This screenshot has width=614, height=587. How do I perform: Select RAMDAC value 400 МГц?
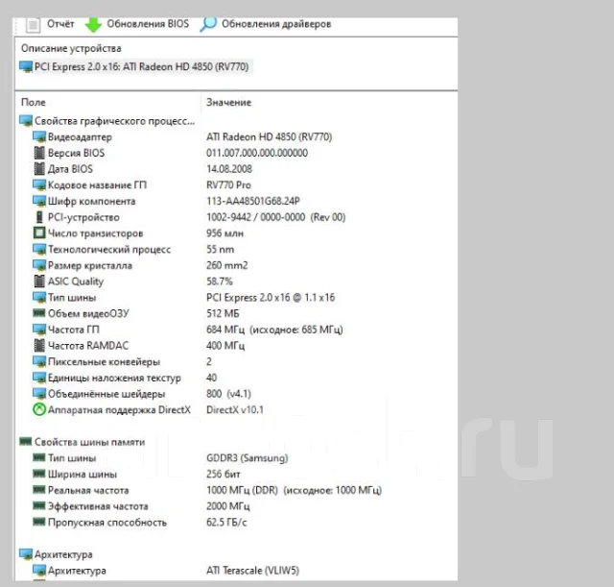[225, 346]
